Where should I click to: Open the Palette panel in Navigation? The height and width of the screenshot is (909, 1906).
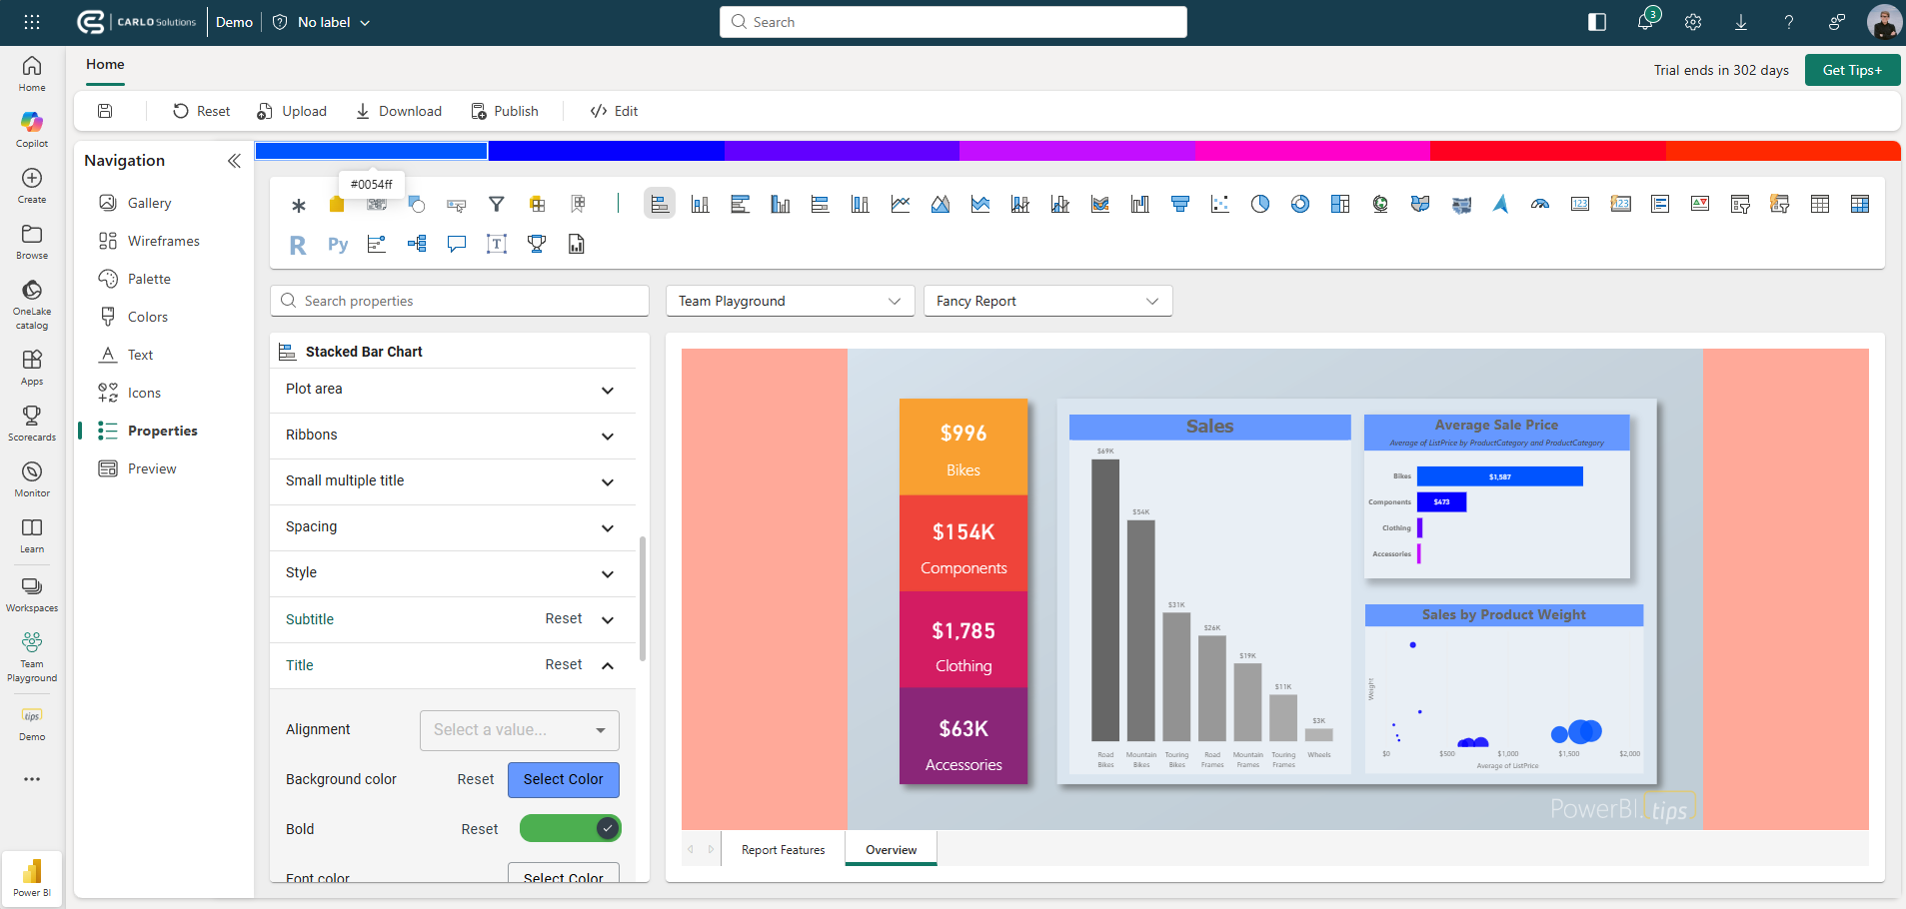pyautogui.click(x=148, y=278)
